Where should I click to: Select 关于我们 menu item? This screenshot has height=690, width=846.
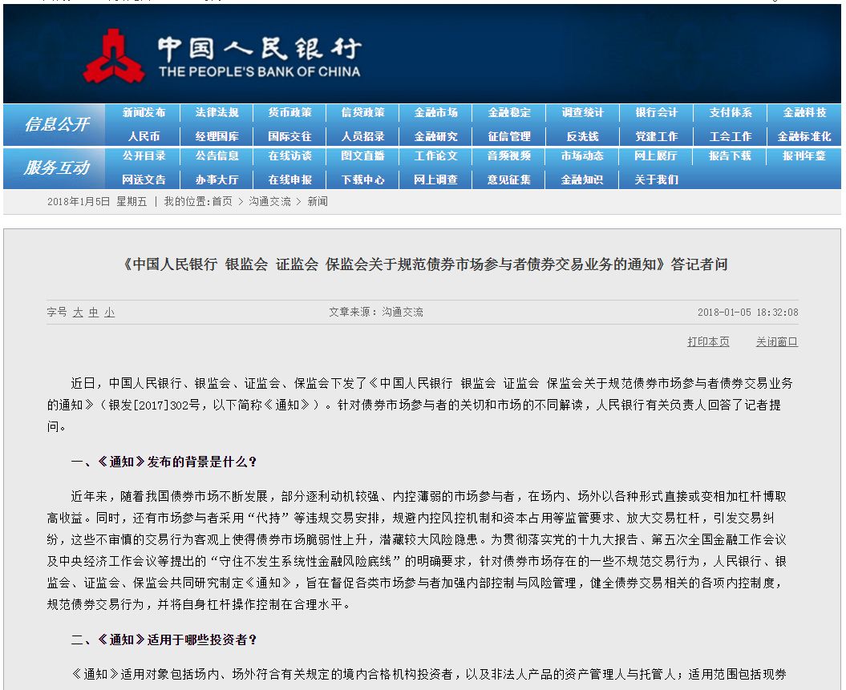tap(656, 180)
